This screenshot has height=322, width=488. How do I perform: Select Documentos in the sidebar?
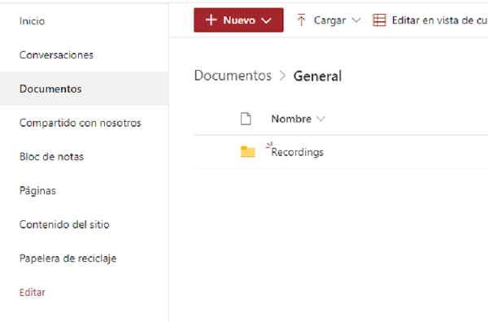coord(84,89)
